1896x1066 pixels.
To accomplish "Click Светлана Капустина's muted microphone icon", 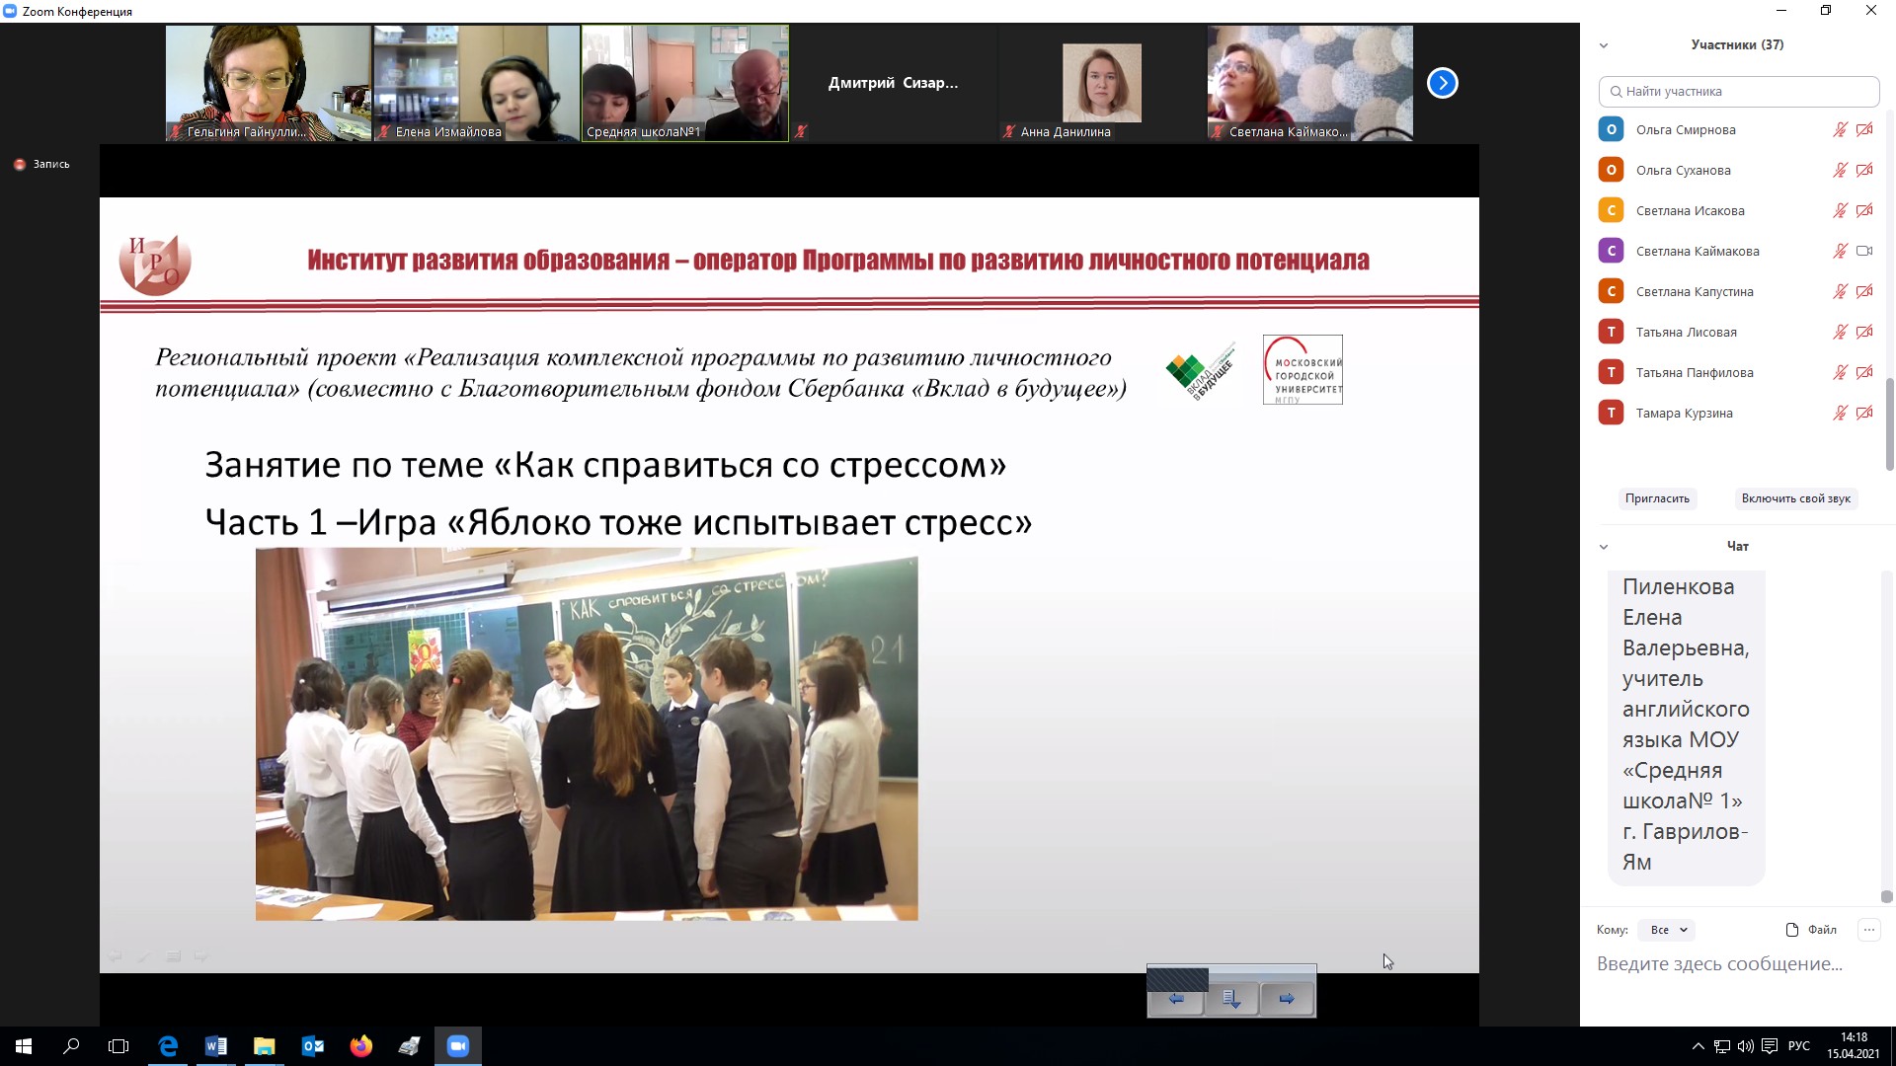I will click(1840, 291).
